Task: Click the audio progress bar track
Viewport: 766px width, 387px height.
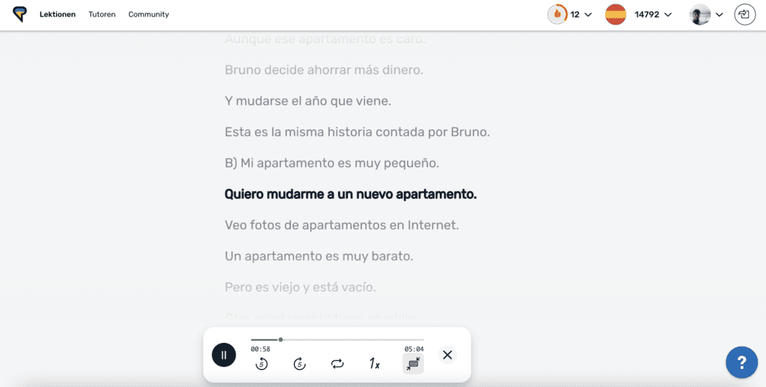Action: coord(337,340)
